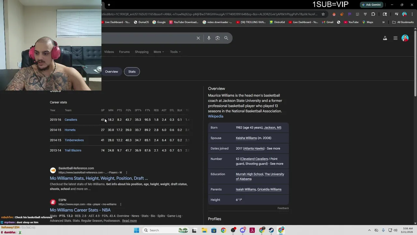Screen dimensions: 417x235
Task: Select the Stats chip
Action: (132, 71)
